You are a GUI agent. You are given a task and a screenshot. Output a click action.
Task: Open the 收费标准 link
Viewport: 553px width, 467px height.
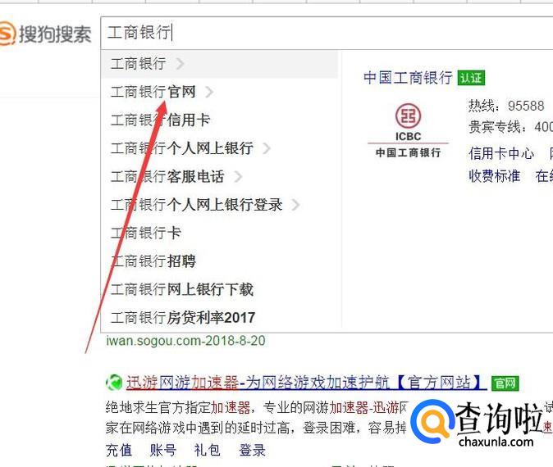pos(495,176)
